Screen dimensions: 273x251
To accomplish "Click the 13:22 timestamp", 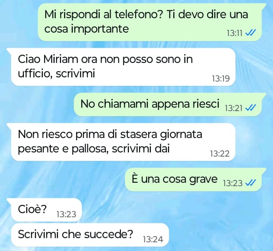I will [220, 154].
